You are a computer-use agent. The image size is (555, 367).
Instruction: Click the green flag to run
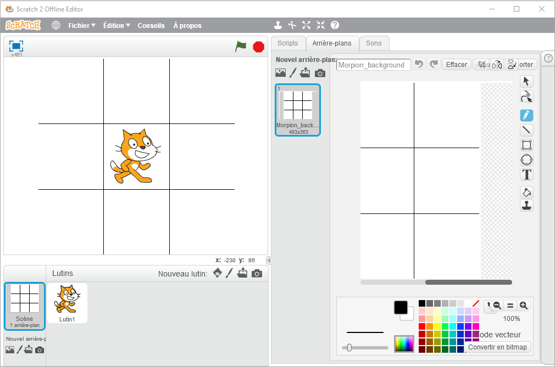(241, 47)
